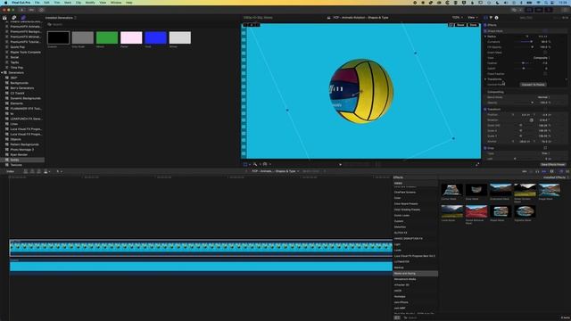Open the Crop Type Trim dropdown
Viewport: 571px width, 321px height.
(545, 153)
